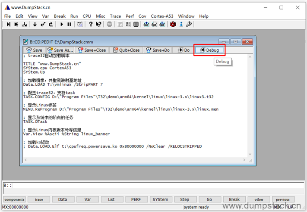Click the Step Down arrow icon

35,25
